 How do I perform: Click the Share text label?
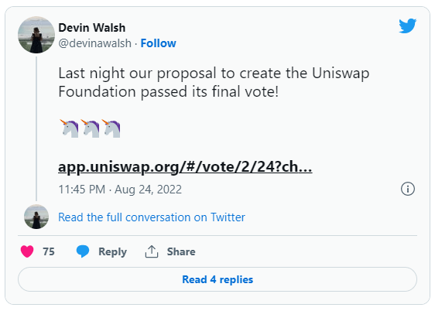[x=181, y=251]
